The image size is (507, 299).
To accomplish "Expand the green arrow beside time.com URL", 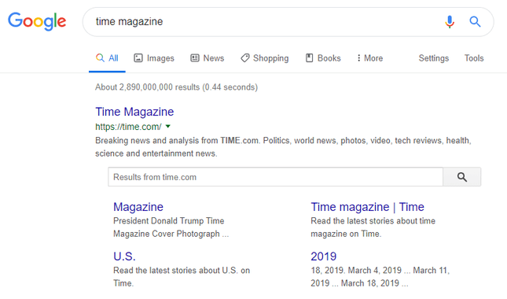I will pyautogui.click(x=167, y=127).
